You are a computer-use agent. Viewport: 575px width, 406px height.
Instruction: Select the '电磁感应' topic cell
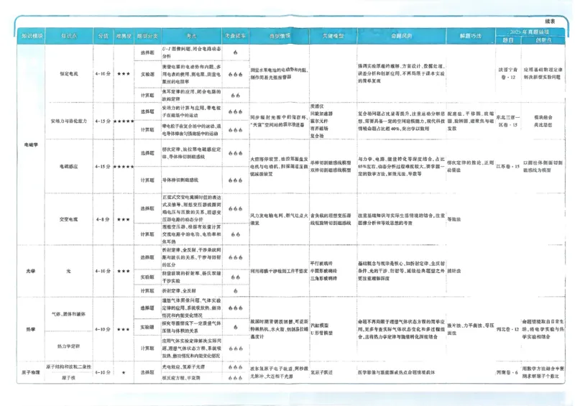69,167
